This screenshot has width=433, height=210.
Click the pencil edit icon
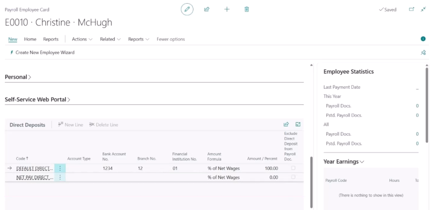(x=187, y=10)
